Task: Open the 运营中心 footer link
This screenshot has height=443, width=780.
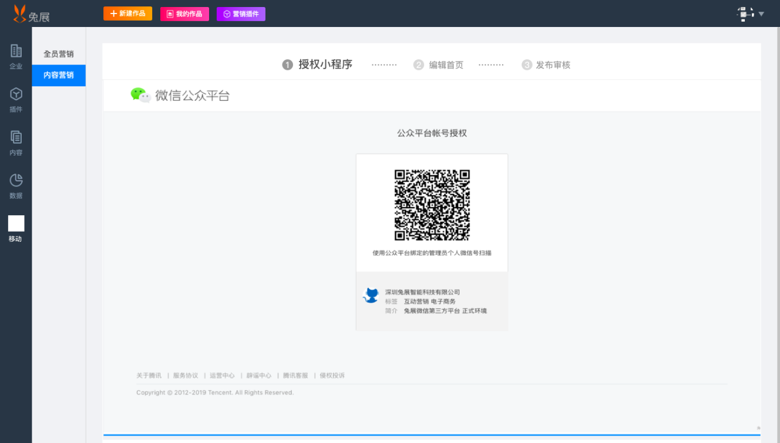Action: click(x=222, y=376)
